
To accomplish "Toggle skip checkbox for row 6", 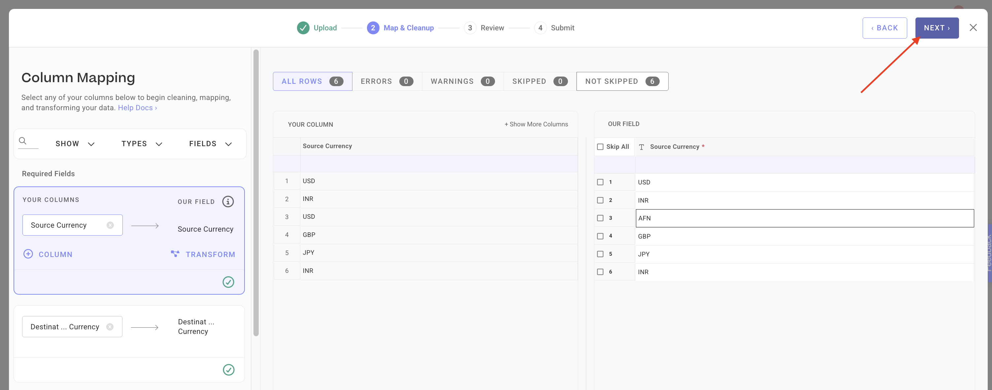I will (x=600, y=272).
